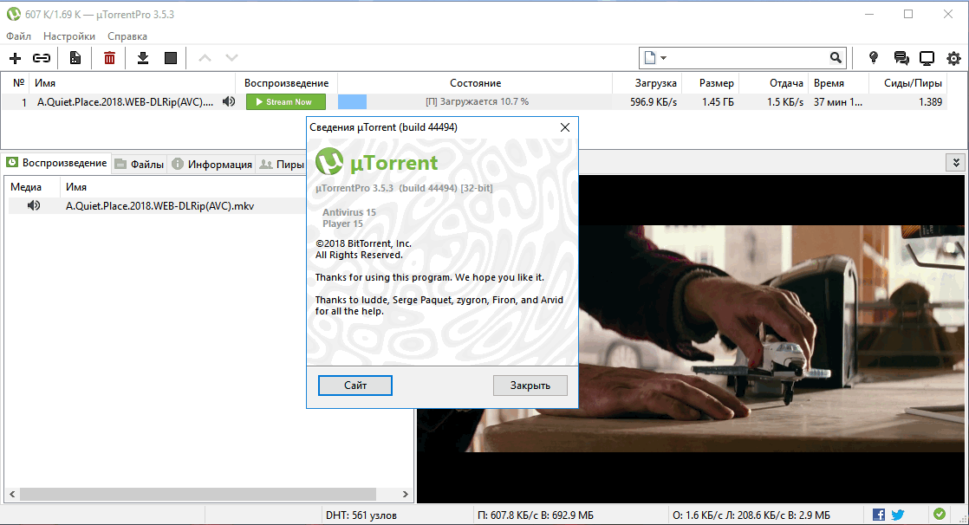969x525 pixels.
Task: Click the 596.9 КБ/s download speed cell
Action: point(654,102)
